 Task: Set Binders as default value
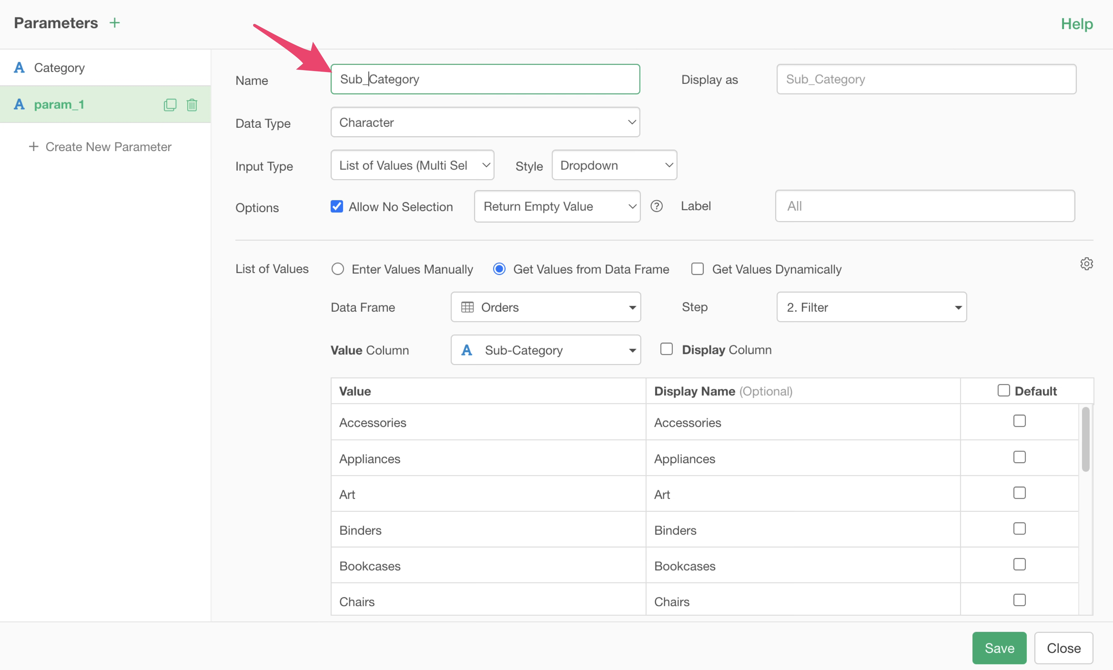tap(1019, 529)
